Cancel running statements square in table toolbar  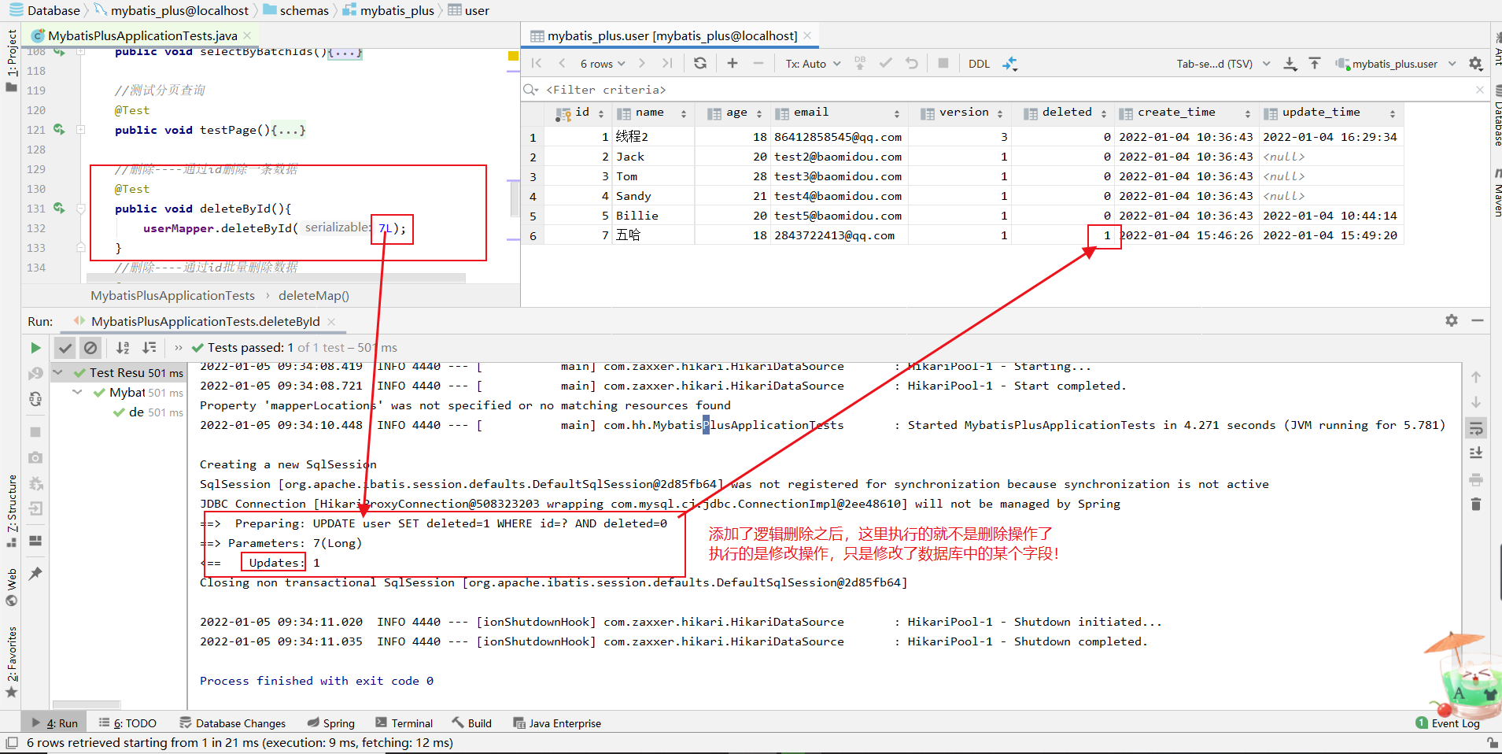click(943, 64)
